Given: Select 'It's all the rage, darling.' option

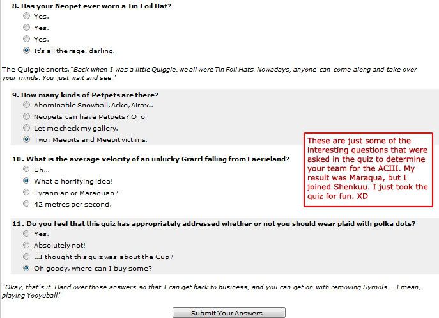Looking at the screenshot, I should (26, 51).
